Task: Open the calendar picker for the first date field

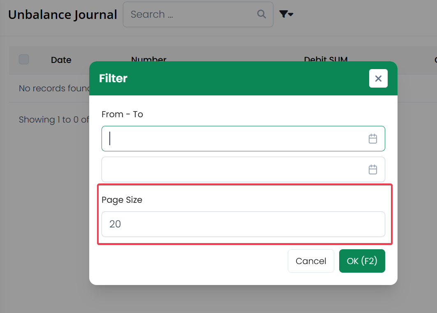Action: (372, 139)
